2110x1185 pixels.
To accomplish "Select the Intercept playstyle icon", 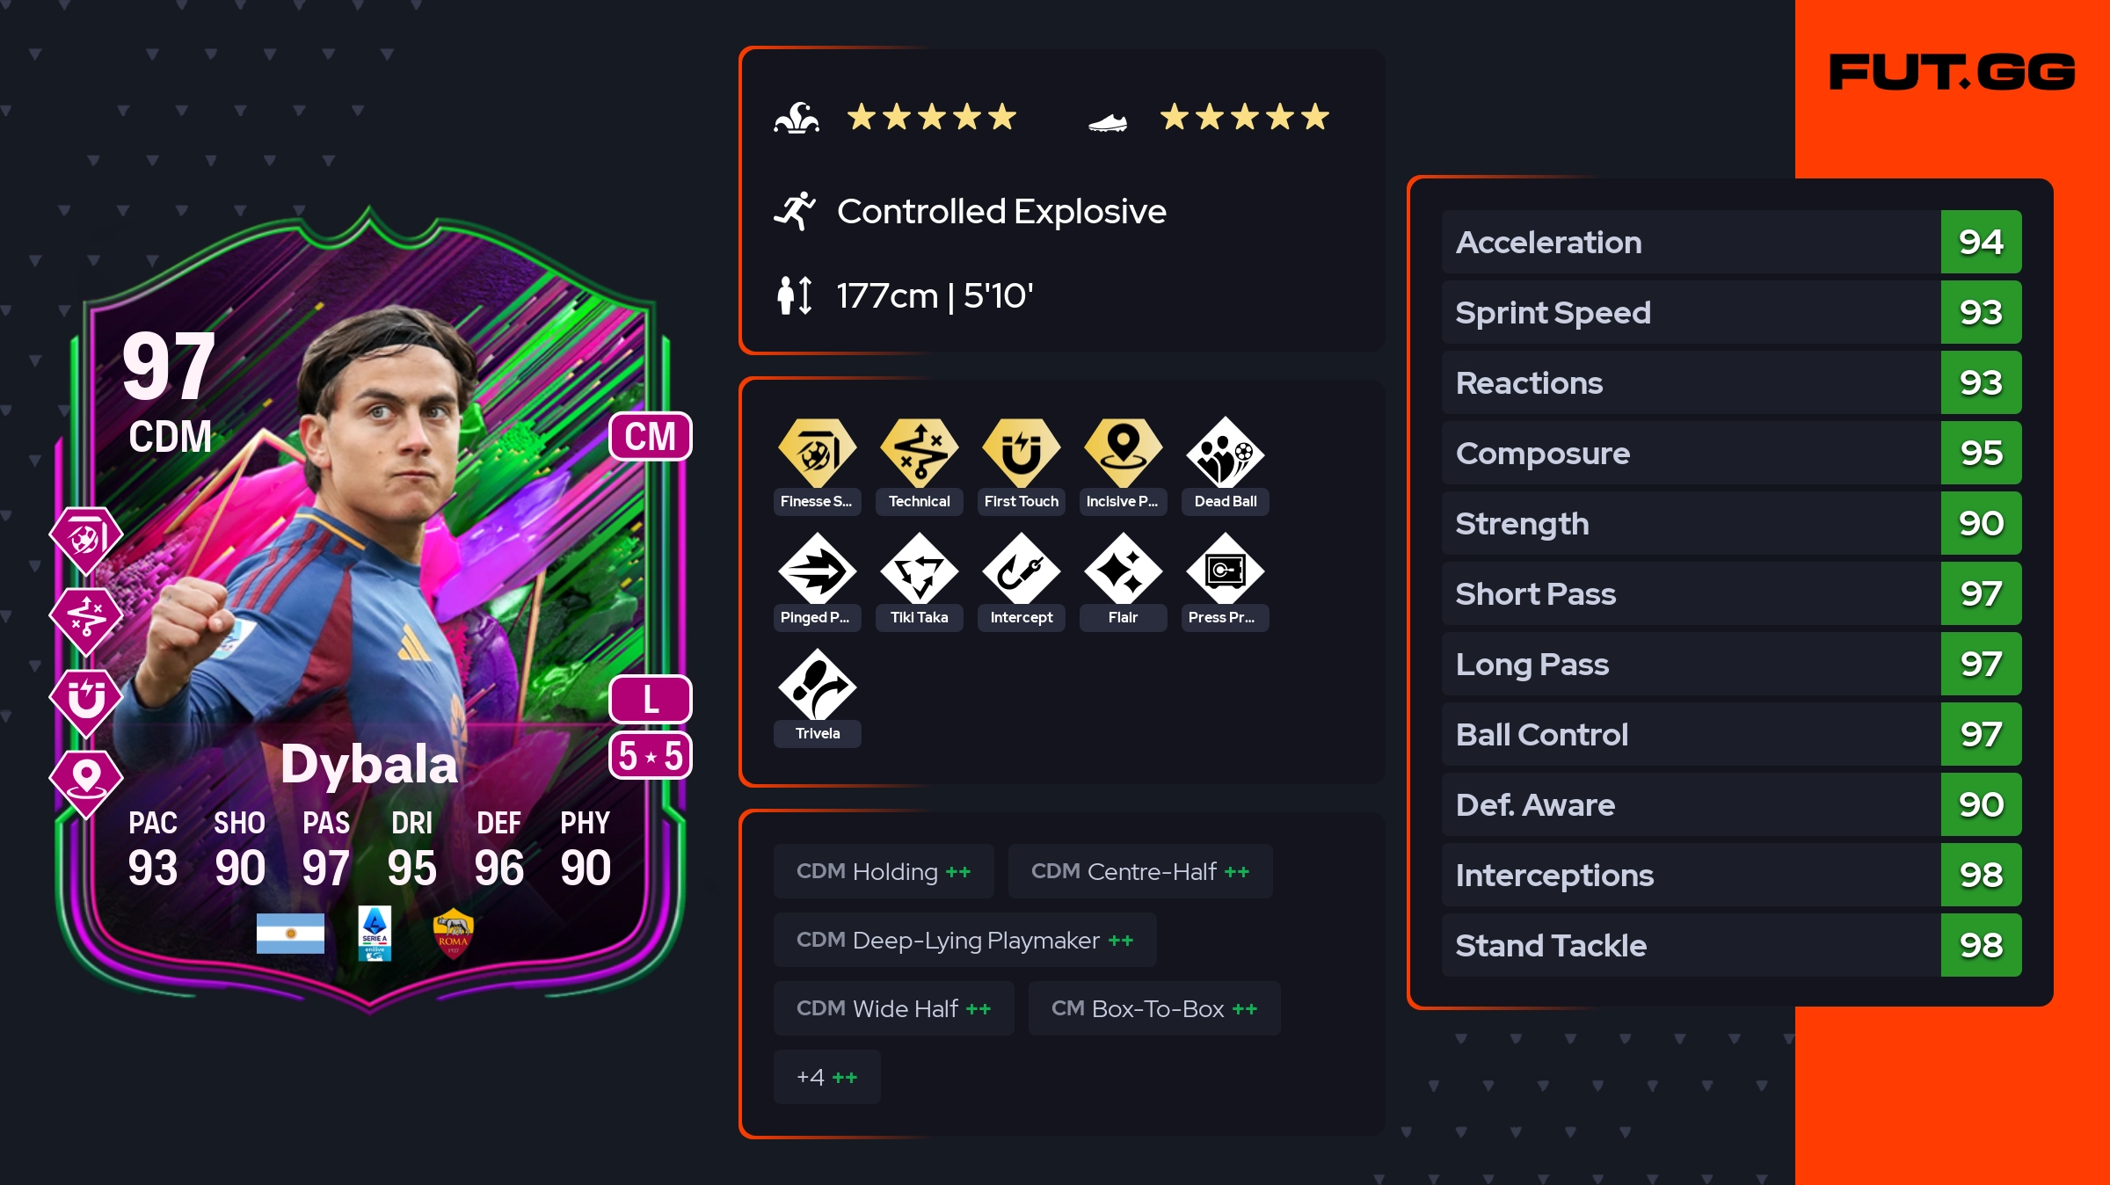I will coord(1021,569).
